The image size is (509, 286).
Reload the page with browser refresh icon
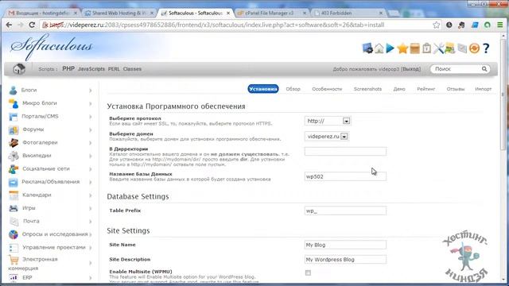[x=32, y=25]
